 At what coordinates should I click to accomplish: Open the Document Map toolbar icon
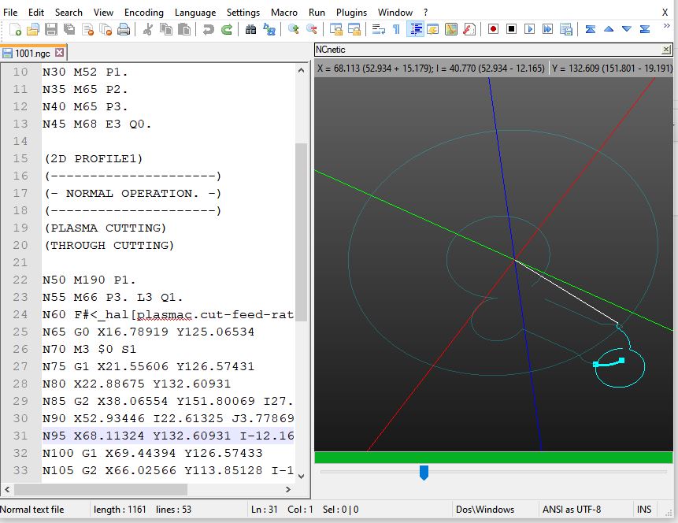(451, 29)
